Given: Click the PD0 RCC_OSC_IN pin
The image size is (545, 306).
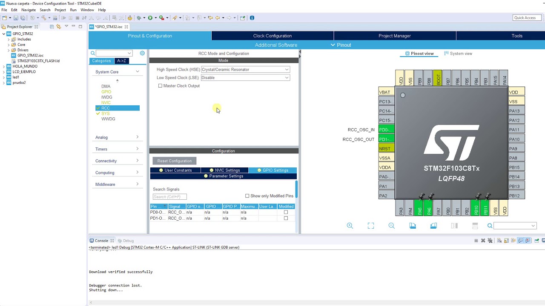Looking at the screenshot, I should [x=386, y=130].
